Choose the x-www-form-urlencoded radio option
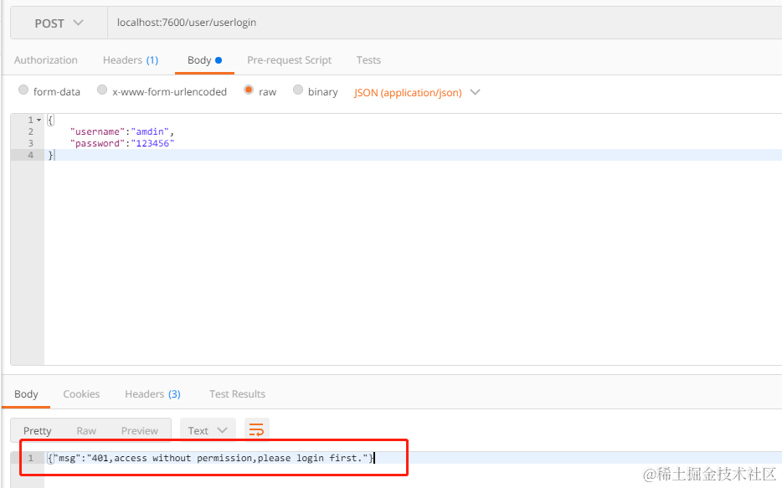Screen dimensions: 782x488 click(102, 90)
